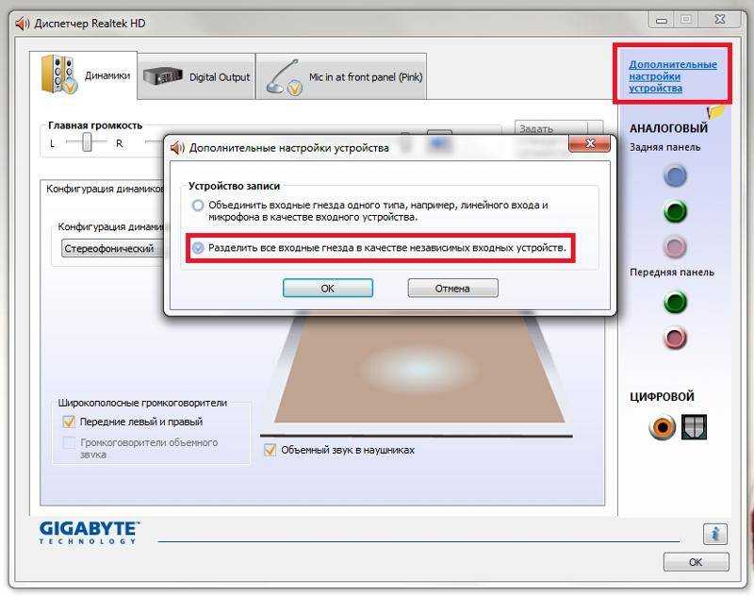Click the yellow folder connector settings icon
This screenshot has width=754, height=596.
click(x=715, y=112)
